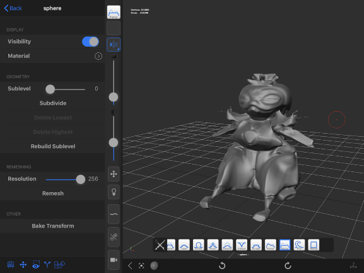Viewport: 364px width, 273px height.
Task: Open the transform arrows tab in bottom panel
Action: point(23,265)
